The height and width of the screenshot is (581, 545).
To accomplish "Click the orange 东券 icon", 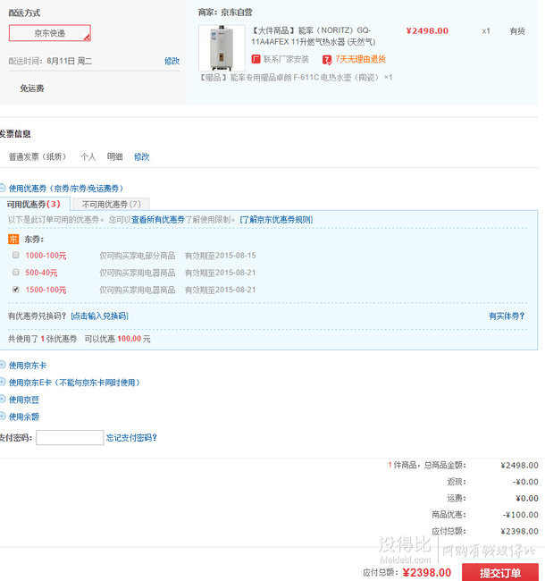I will point(13,240).
